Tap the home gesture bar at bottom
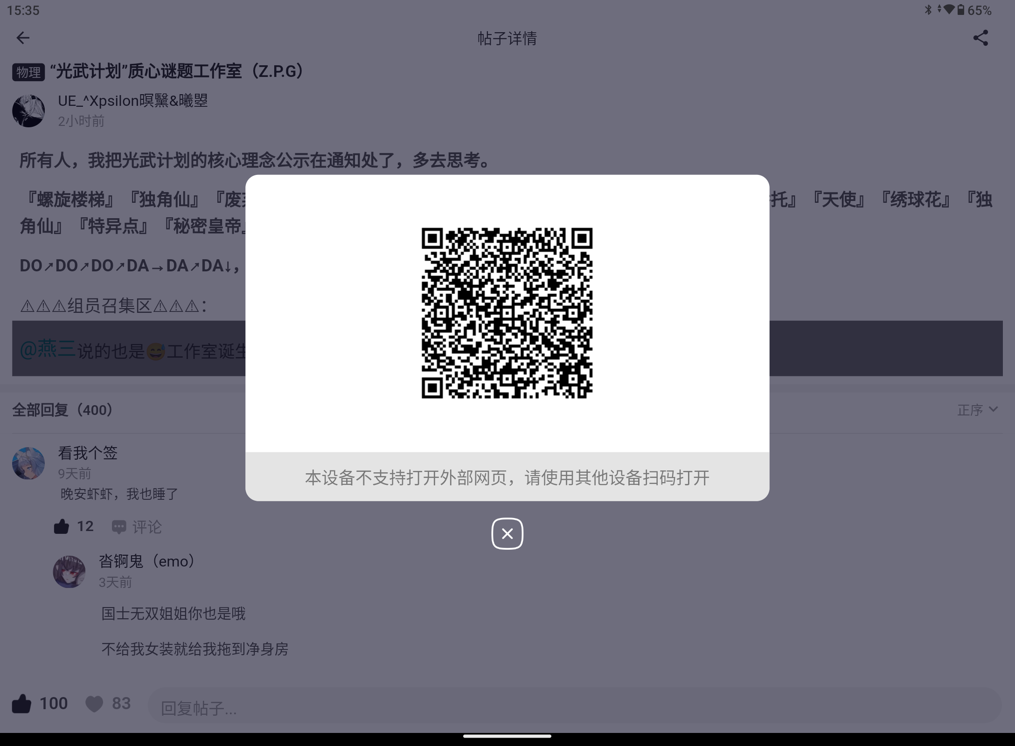 pyautogui.click(x=507, y=736)
